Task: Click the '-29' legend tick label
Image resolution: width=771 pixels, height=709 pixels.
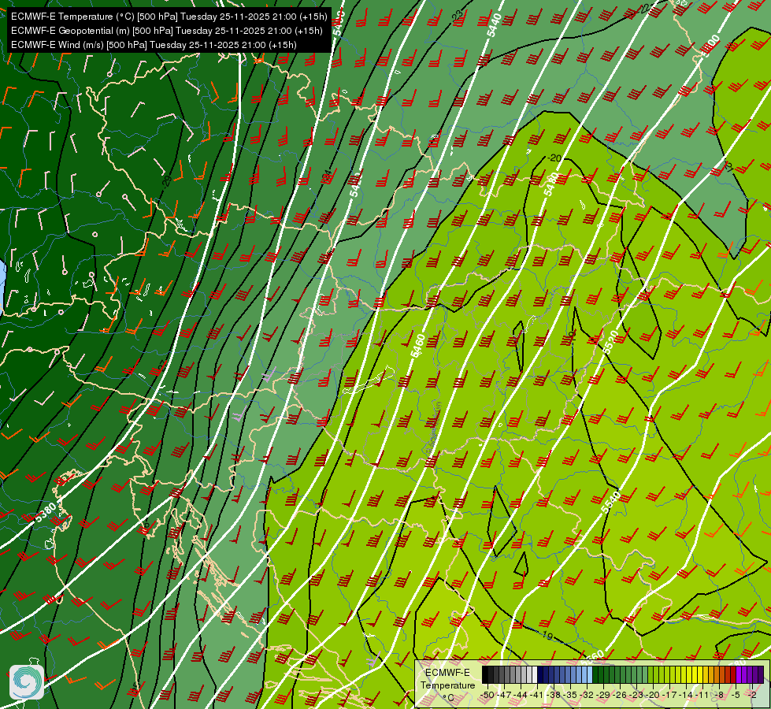Action: click(x=602, y=696)
